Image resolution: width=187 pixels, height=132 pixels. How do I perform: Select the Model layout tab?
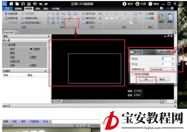click(58, 101)
